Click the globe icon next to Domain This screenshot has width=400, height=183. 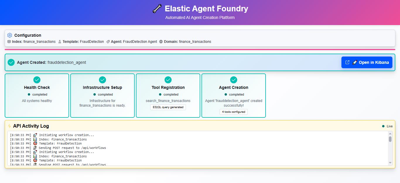[161, 42]
